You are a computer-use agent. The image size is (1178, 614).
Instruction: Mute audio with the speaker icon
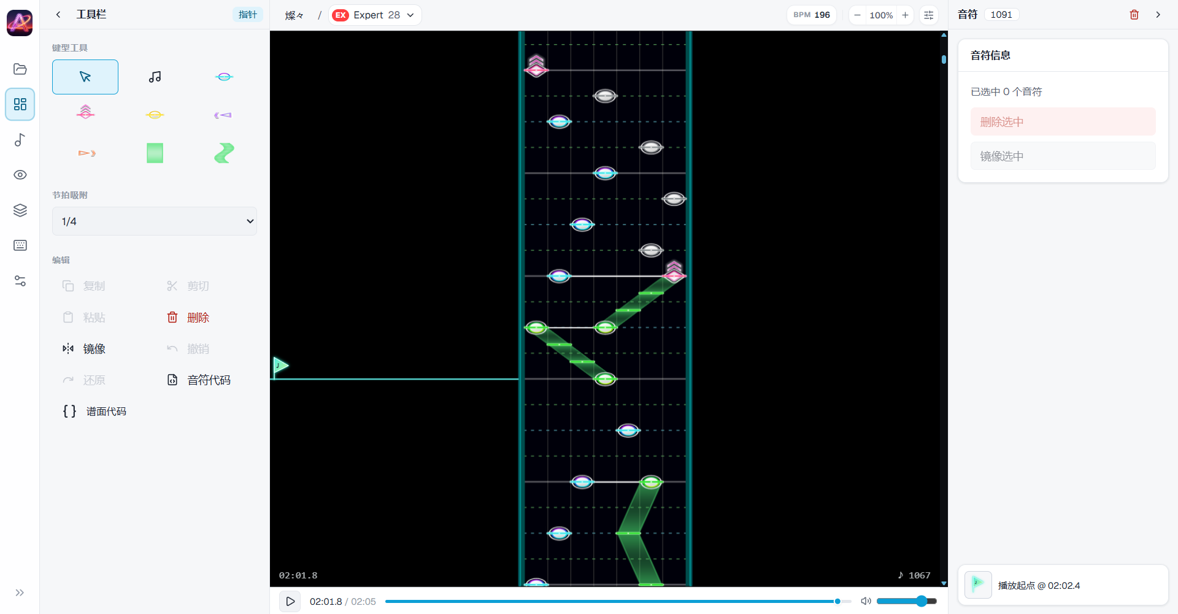tap(866, 601)
